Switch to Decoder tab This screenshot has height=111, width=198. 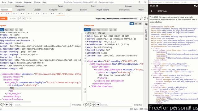click(x=37, y=10)
